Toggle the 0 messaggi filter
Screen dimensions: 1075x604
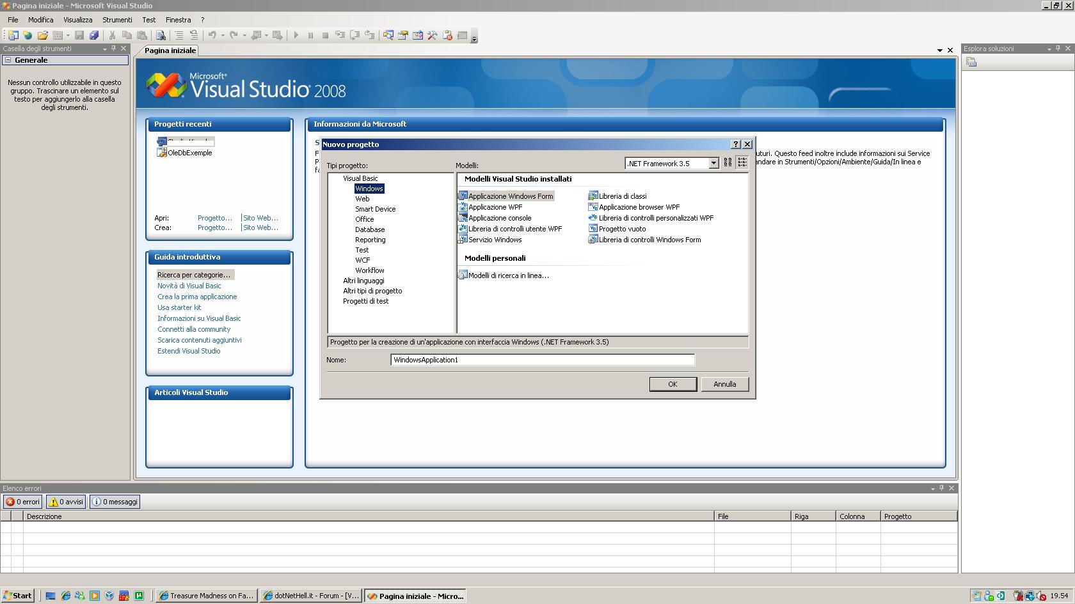click(115, 502)
